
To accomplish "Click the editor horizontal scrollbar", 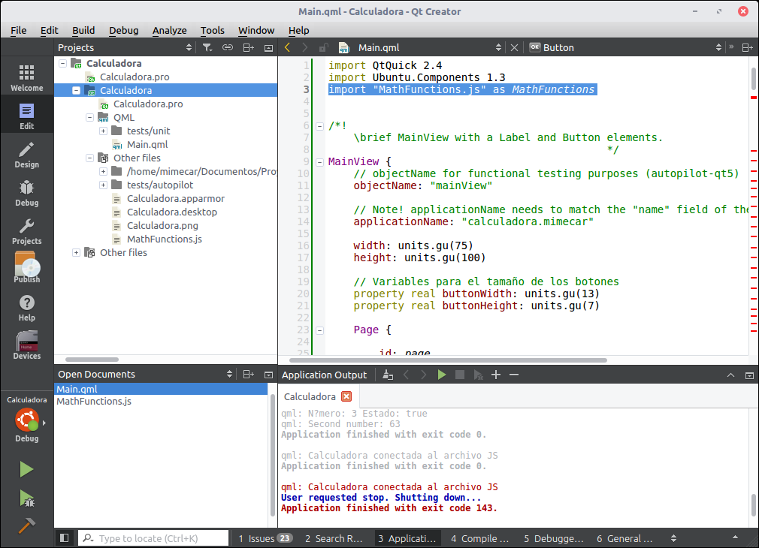I will tap(448, 360).
